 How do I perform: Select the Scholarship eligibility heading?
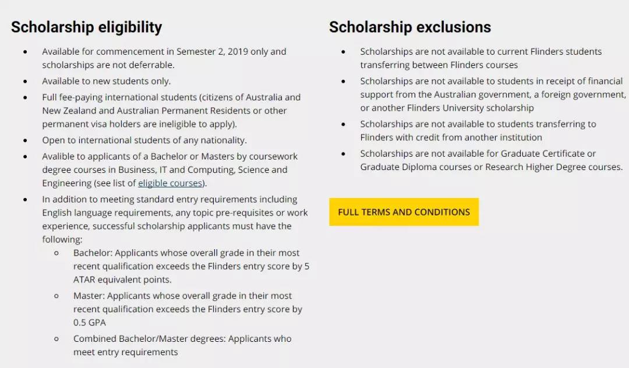point(87,27)
